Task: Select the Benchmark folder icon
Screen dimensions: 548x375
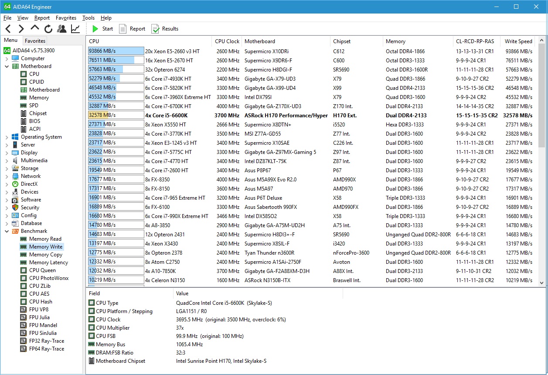Action: 15,231
